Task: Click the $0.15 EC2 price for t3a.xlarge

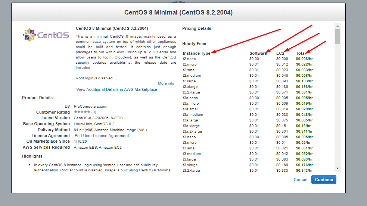Action: [x=281, y=126]
